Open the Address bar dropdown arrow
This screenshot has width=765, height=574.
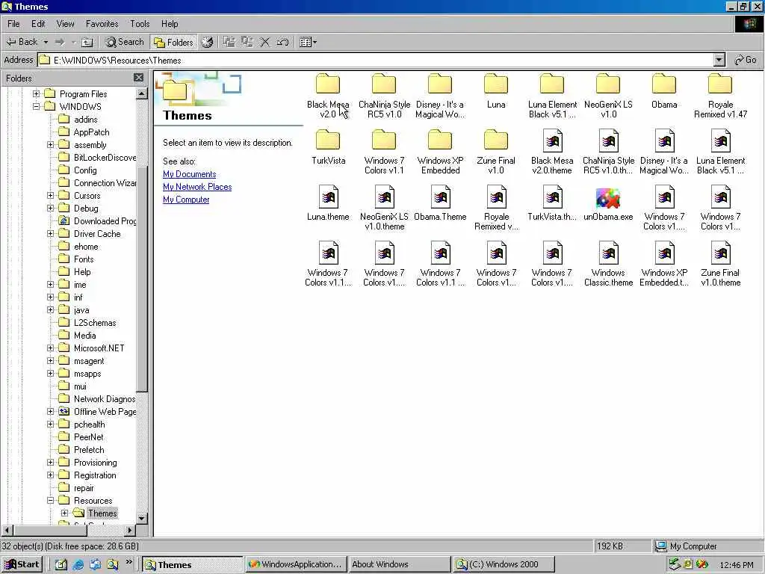[x=719, y=60]
